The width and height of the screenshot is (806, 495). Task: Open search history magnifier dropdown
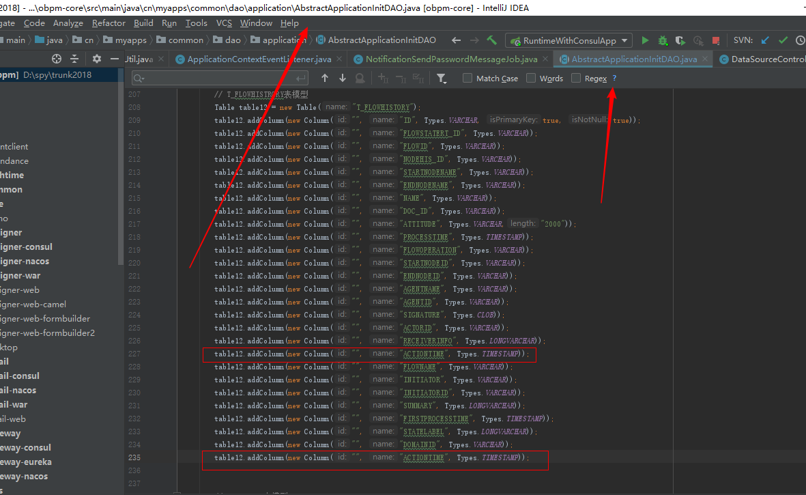click(x=139, y=78)
